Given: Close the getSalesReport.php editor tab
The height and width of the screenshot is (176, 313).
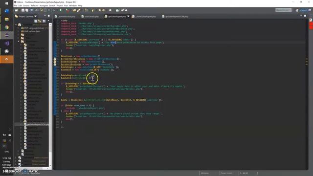Looking at the screenshot, I should click(128, 16).
